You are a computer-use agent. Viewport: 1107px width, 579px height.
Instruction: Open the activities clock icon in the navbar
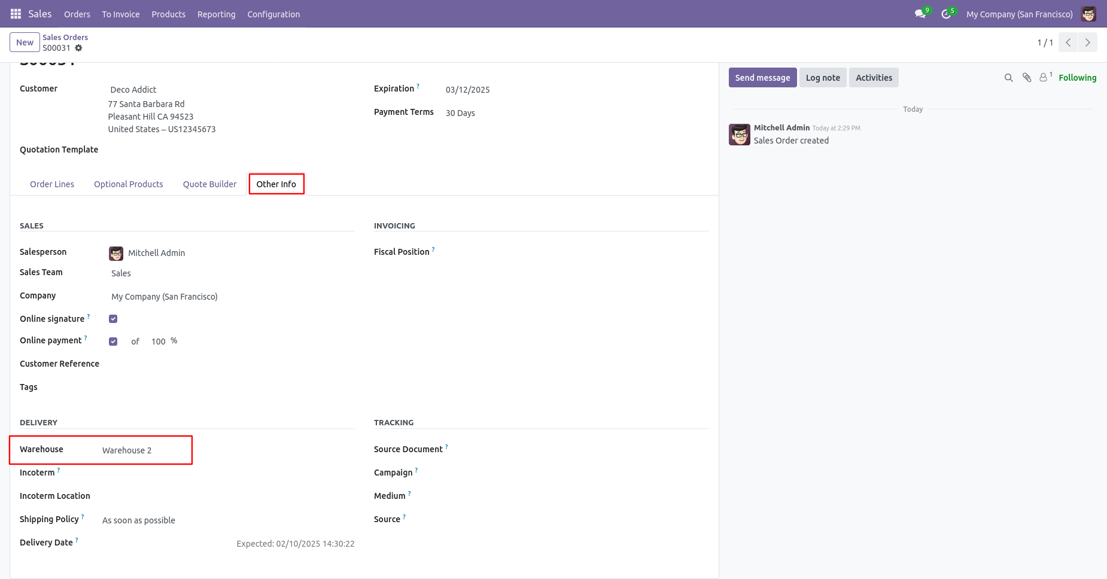pos(946,14)
